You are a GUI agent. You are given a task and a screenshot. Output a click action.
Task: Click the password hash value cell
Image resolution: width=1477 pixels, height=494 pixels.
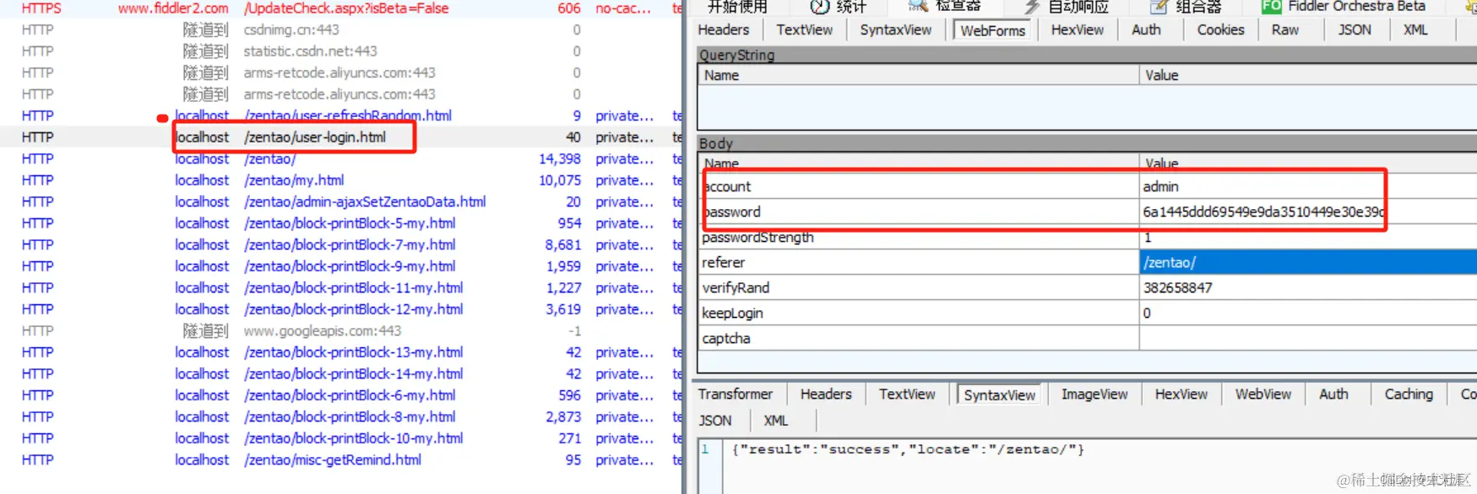(x=1308, y=212)
